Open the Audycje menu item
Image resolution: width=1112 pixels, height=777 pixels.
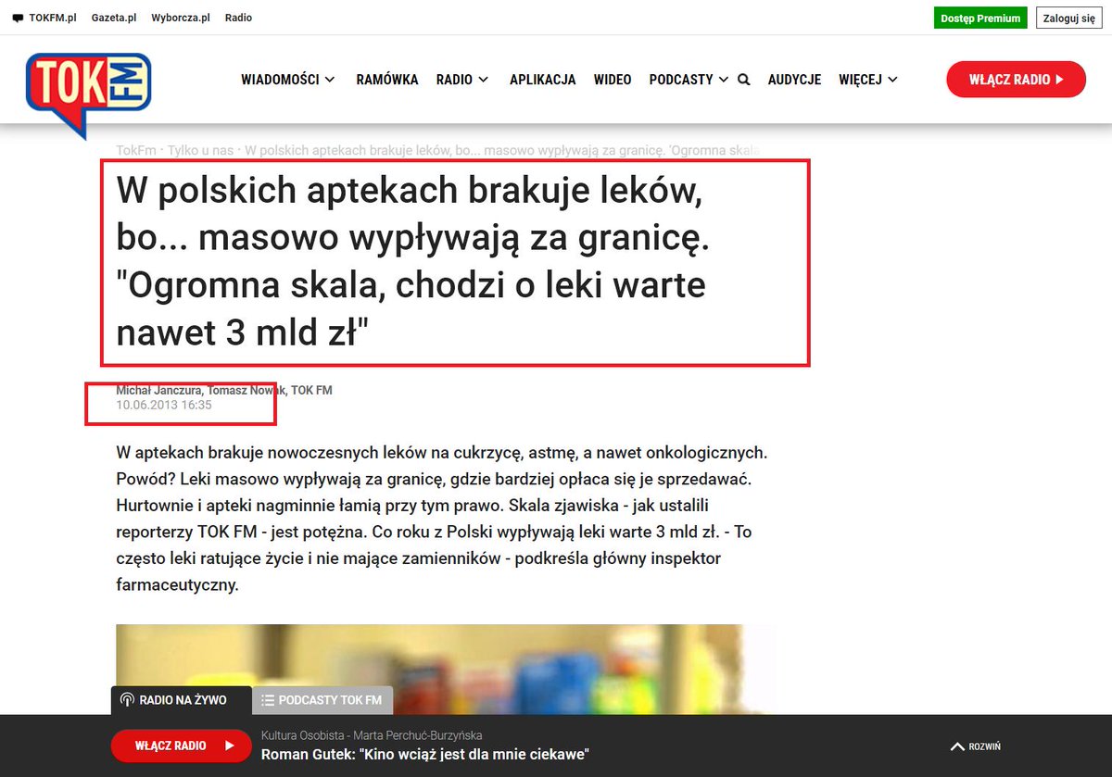coord(795,80)
